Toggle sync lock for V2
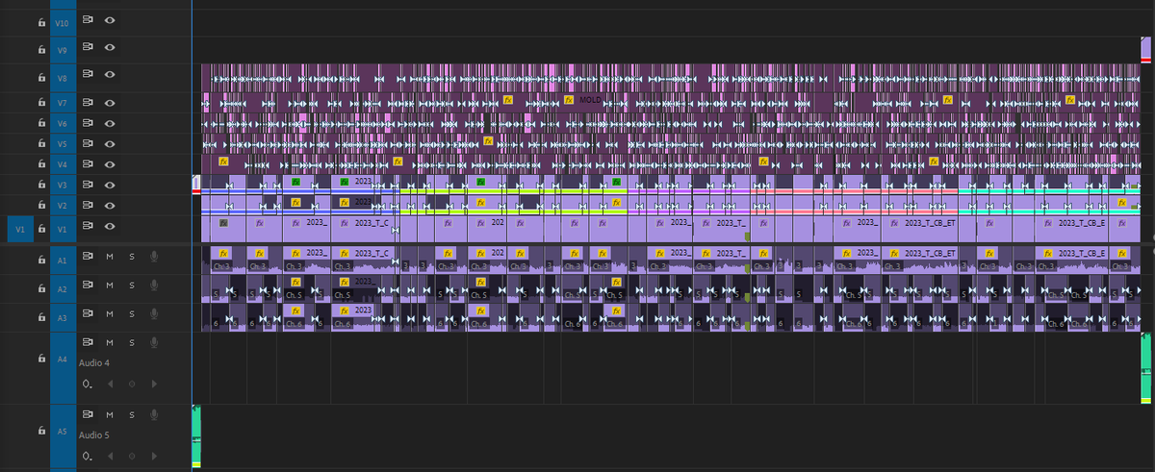This screenshot has height=472, width=1155. (x=88, y=206)
